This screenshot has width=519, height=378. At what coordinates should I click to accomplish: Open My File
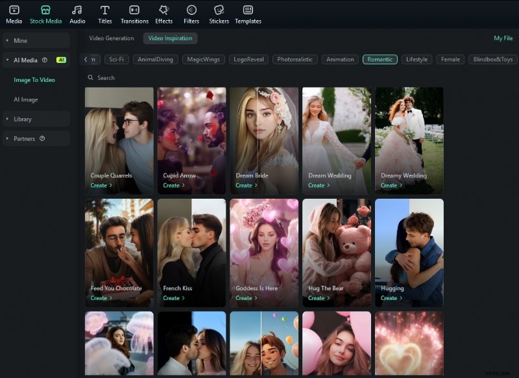click(503, 39)
